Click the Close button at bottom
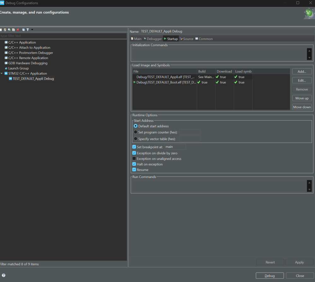 click(300, 276)
